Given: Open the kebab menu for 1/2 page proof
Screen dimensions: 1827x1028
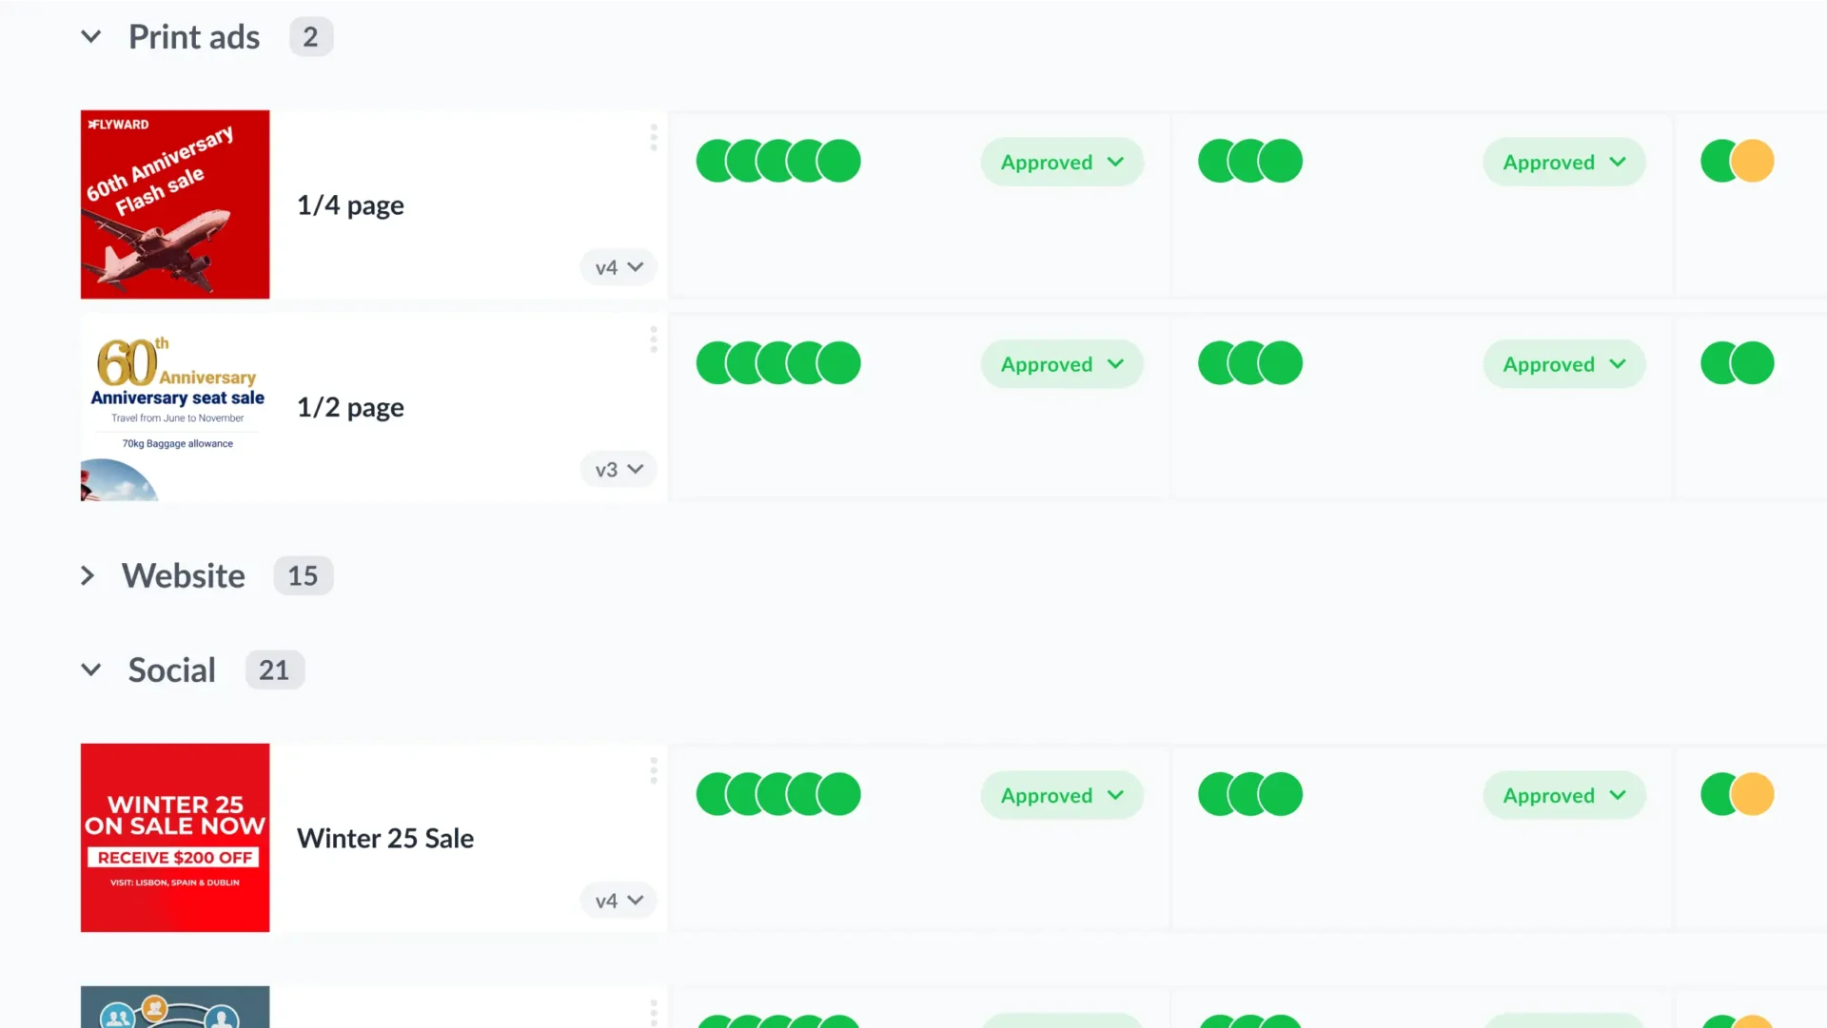Looking at the screenshot, I should [x=654, y=339].
